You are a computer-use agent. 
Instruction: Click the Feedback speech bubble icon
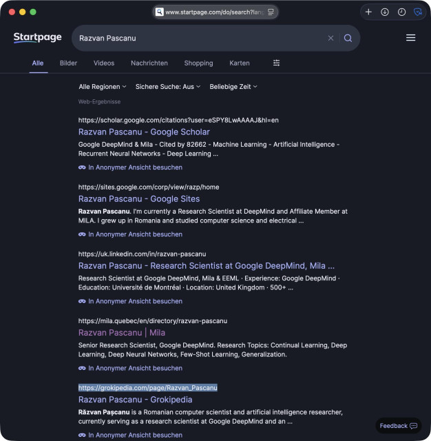[413, 426]
